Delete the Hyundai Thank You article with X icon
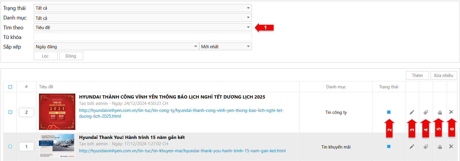460x161 pixels. 451,146
